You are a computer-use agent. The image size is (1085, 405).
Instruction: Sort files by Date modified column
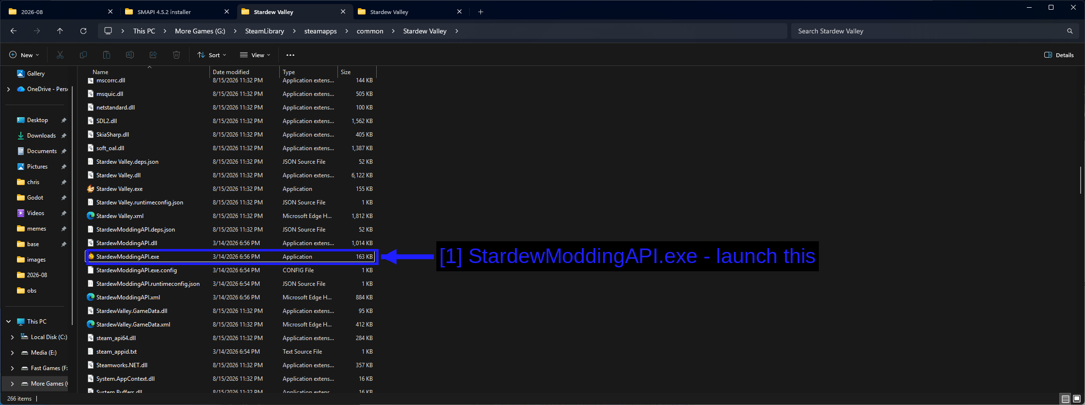(x=245, y=72)
